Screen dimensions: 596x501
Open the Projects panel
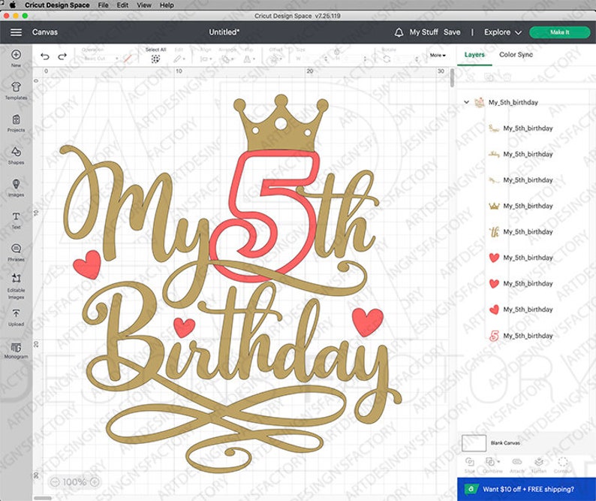16,123
